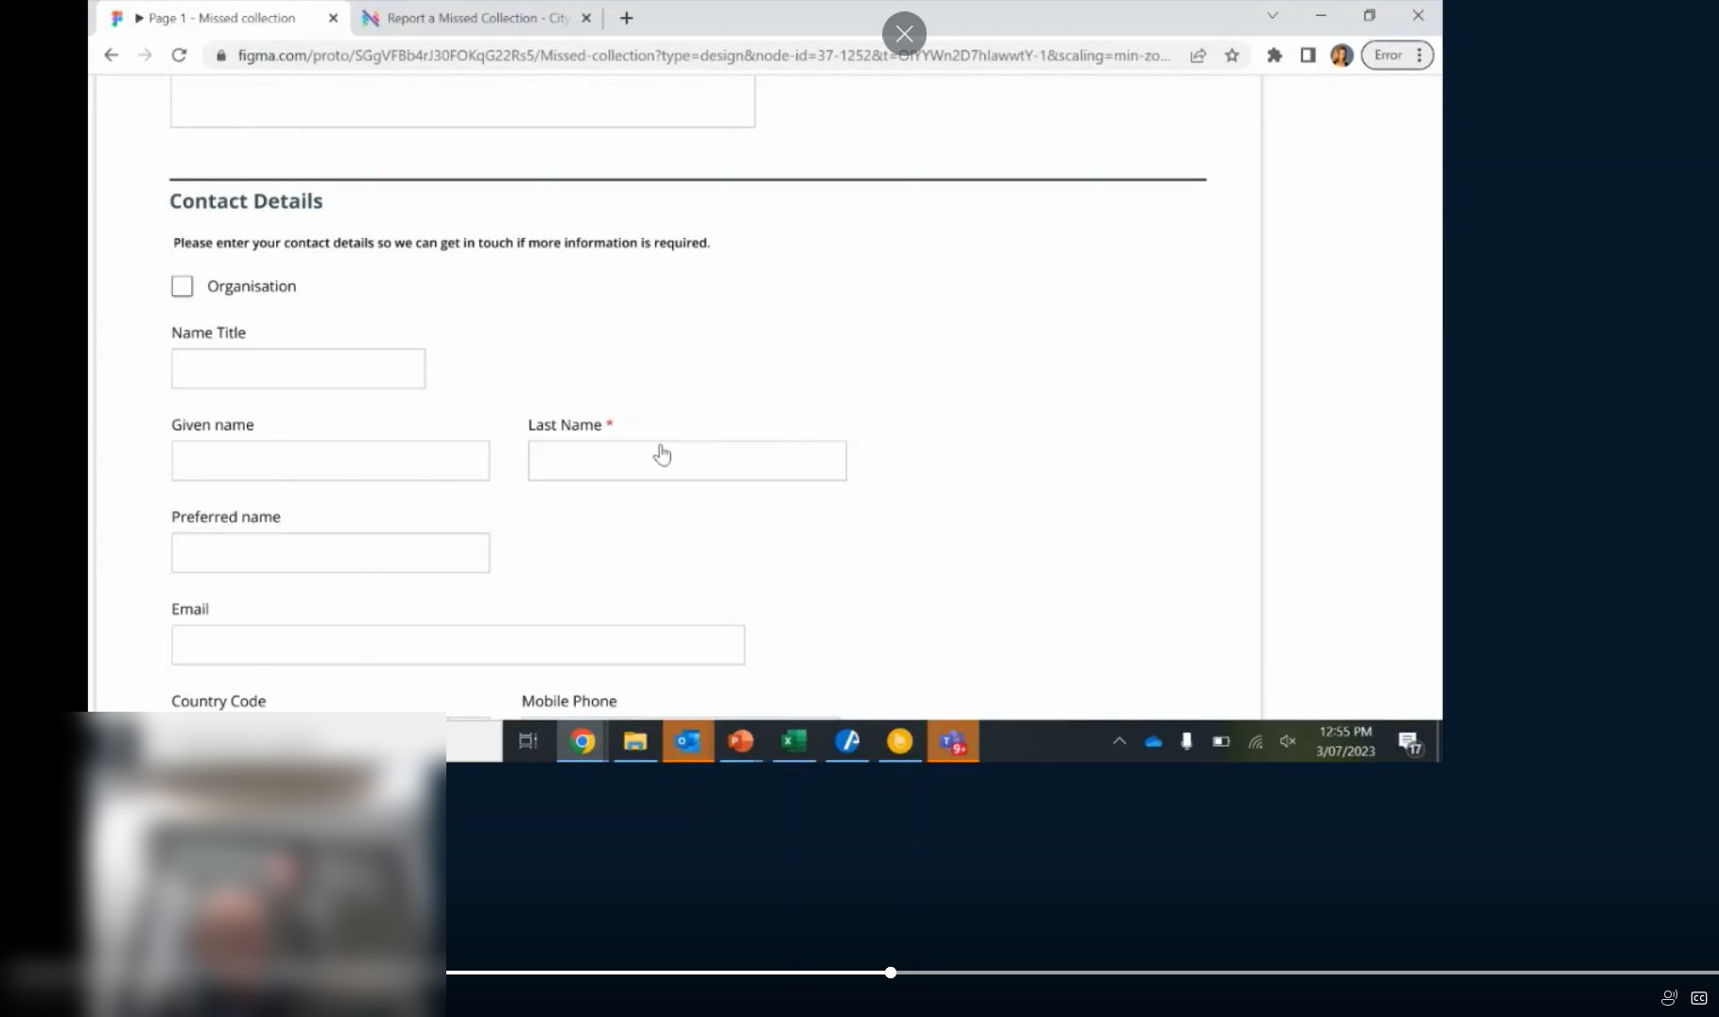The width and height of the screenshot is (1719, 1017).
Task: Open Task View in the taskbar
Action: click(x=529, y=742)
